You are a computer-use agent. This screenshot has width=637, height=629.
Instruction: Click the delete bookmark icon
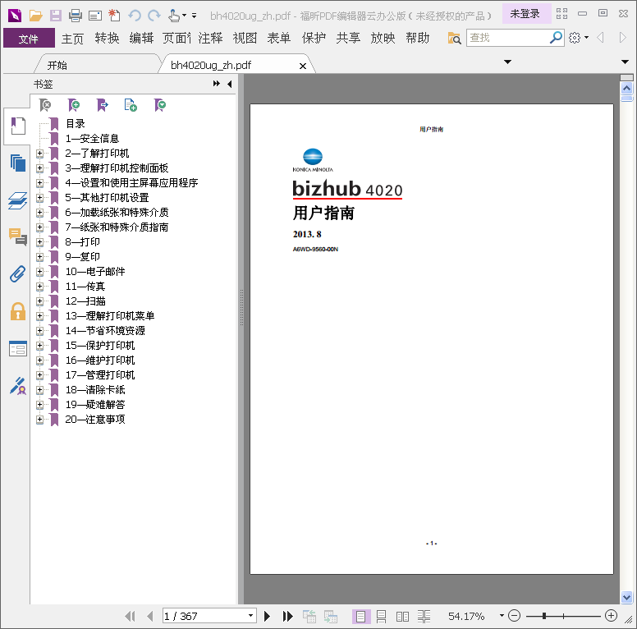[x=45, y=105]
